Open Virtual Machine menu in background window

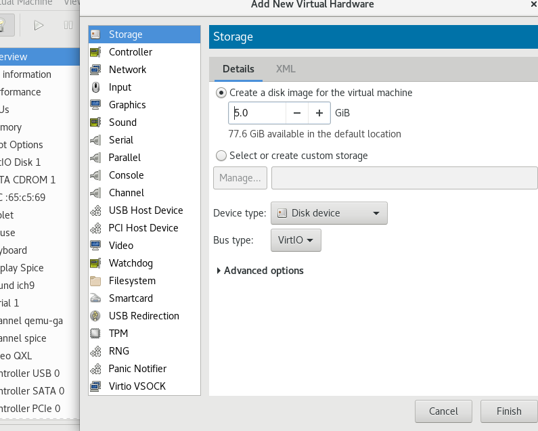pos(26,3)
